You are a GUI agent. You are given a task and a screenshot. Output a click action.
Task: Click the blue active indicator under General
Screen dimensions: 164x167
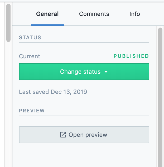coord(47,25)
